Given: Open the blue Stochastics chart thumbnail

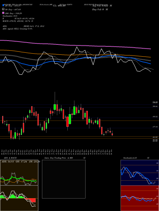Looking at the screenshot, I should point(140,173).
